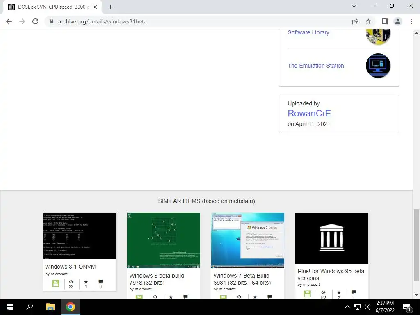Image resolution: width=420 pixels, height=315 pixels.
Task: Open Plus! for Windows 95 beta thumbnail
Action: click(x=332, y=238)
